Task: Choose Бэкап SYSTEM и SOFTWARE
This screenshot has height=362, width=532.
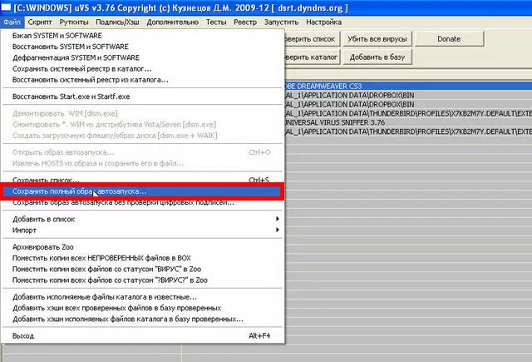Action: 142,36
